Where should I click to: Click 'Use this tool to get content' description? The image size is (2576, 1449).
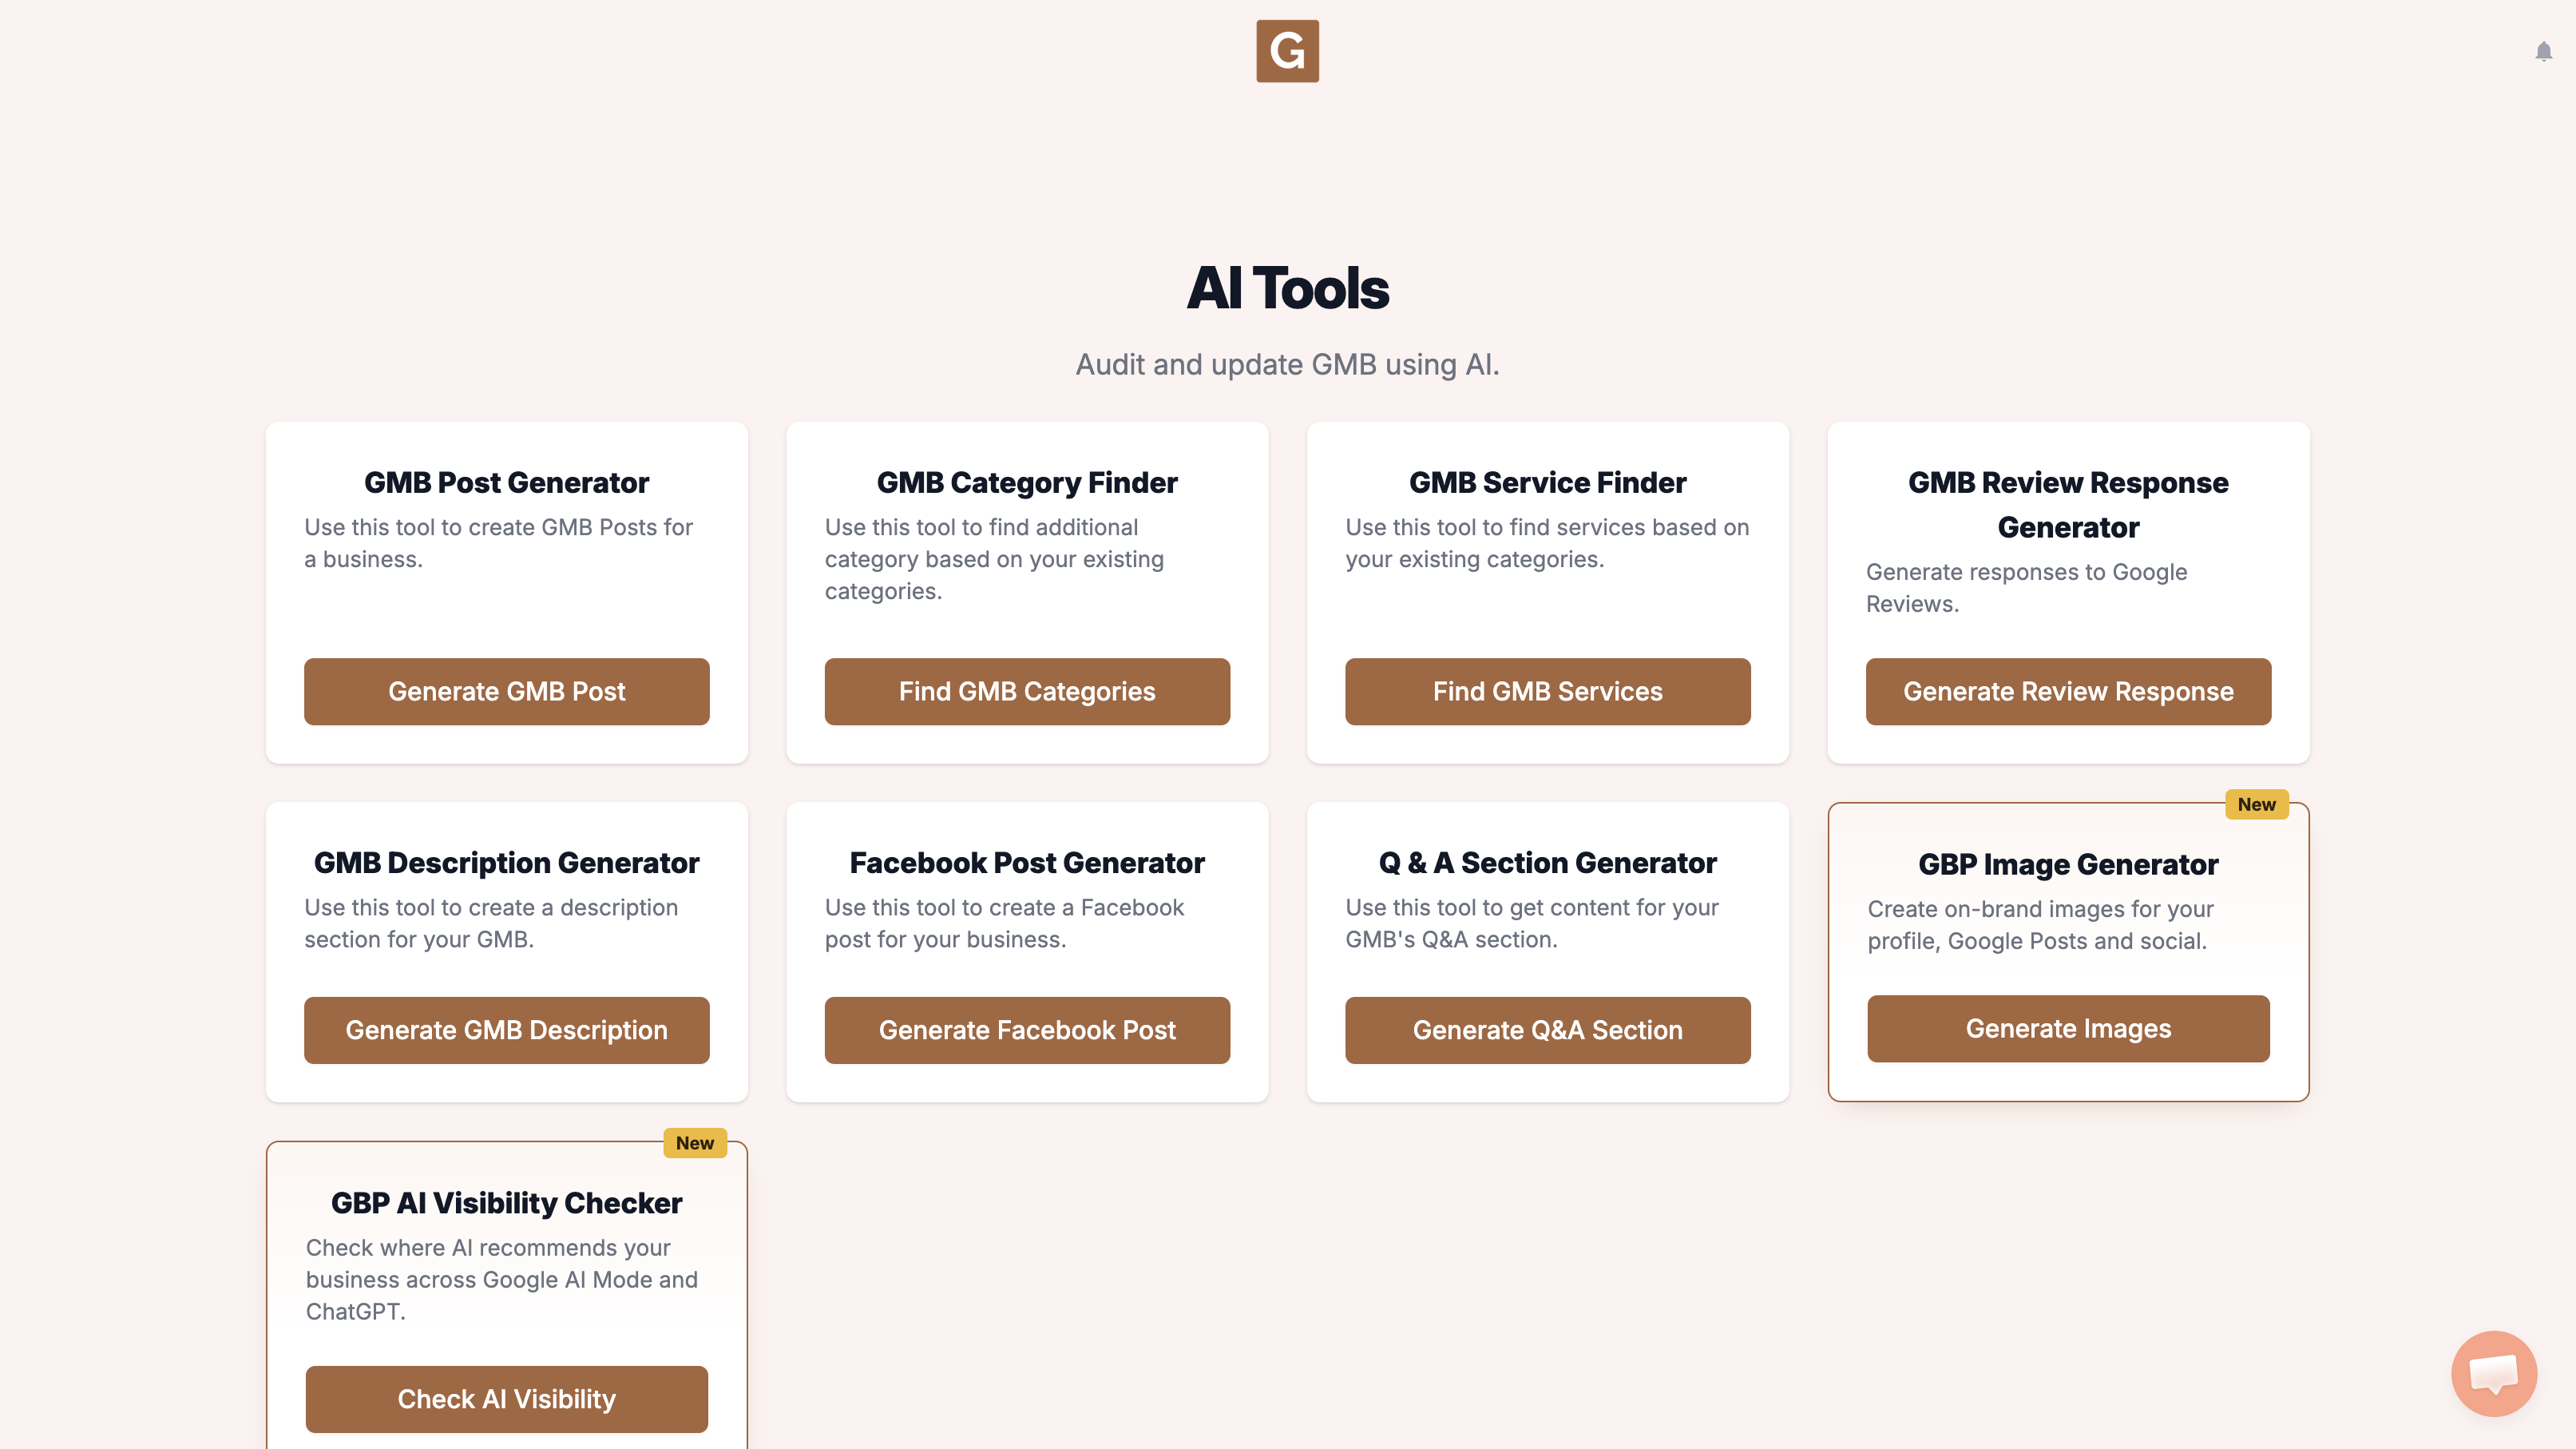[1532, 923]
